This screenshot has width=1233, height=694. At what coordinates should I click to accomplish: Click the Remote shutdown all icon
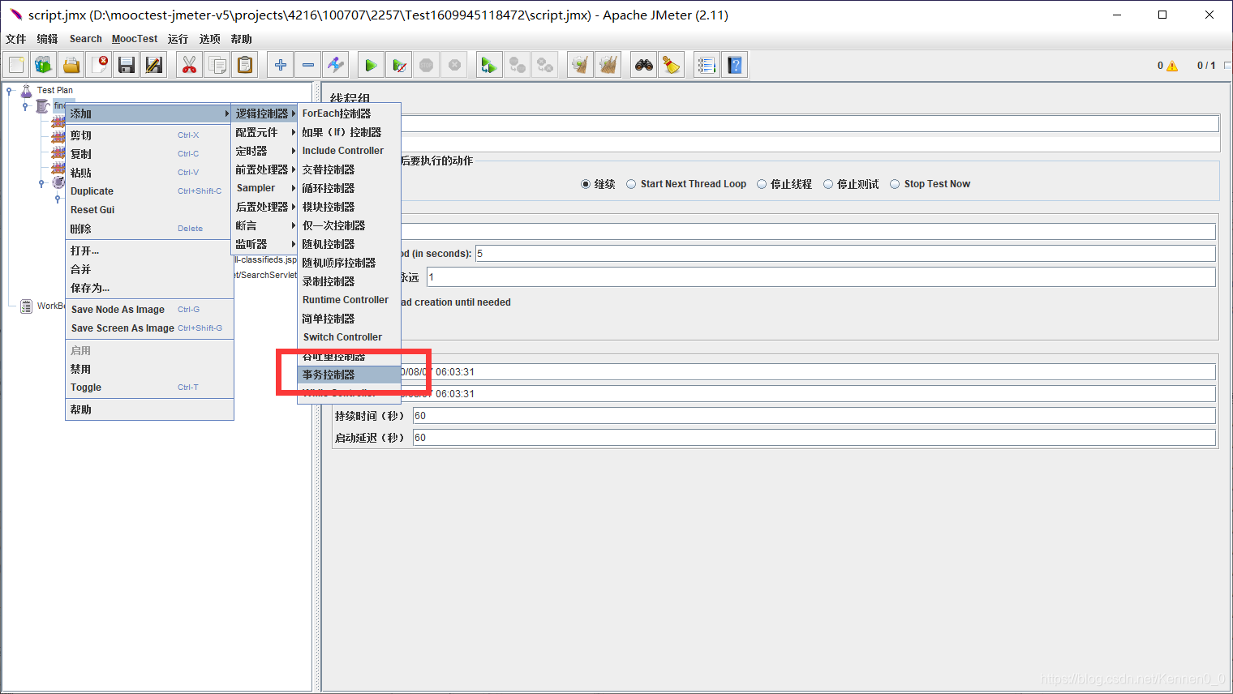point(544,65)
